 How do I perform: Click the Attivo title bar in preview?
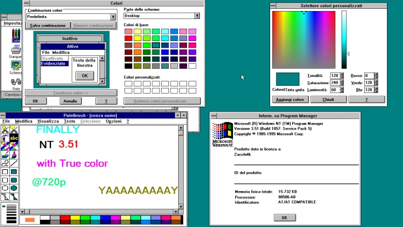tap(73, 47)
